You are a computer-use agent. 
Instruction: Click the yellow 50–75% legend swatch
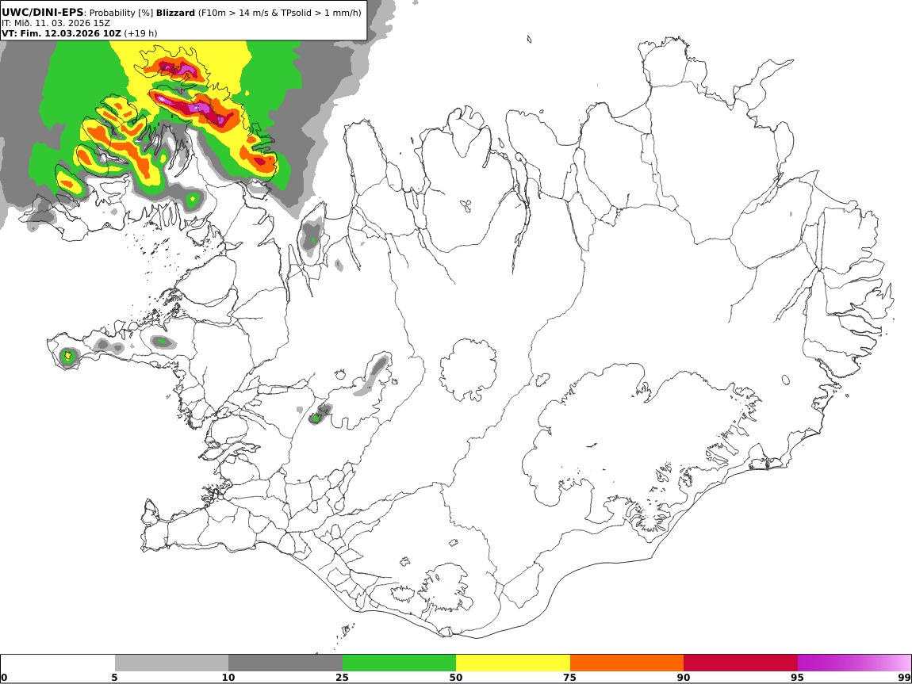pos(513,663)
